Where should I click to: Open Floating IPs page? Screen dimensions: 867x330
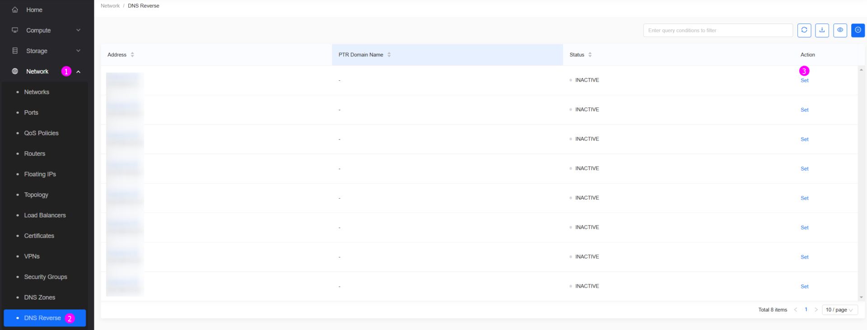40,174
